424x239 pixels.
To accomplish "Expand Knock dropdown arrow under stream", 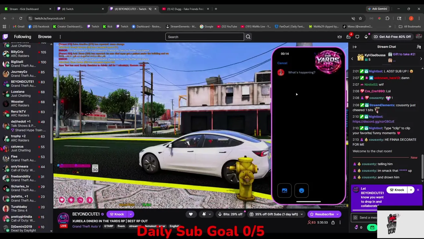I will coord(131,214).
